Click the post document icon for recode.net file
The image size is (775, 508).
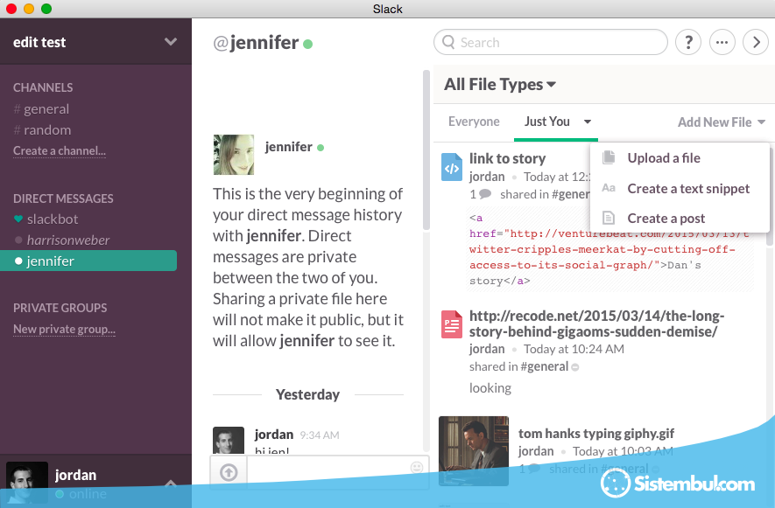coord(452,324)
